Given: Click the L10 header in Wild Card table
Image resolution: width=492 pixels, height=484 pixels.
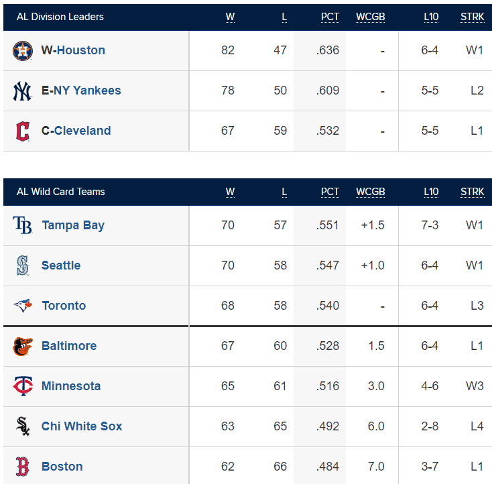Looking at the screenshot, I should 431,192.
